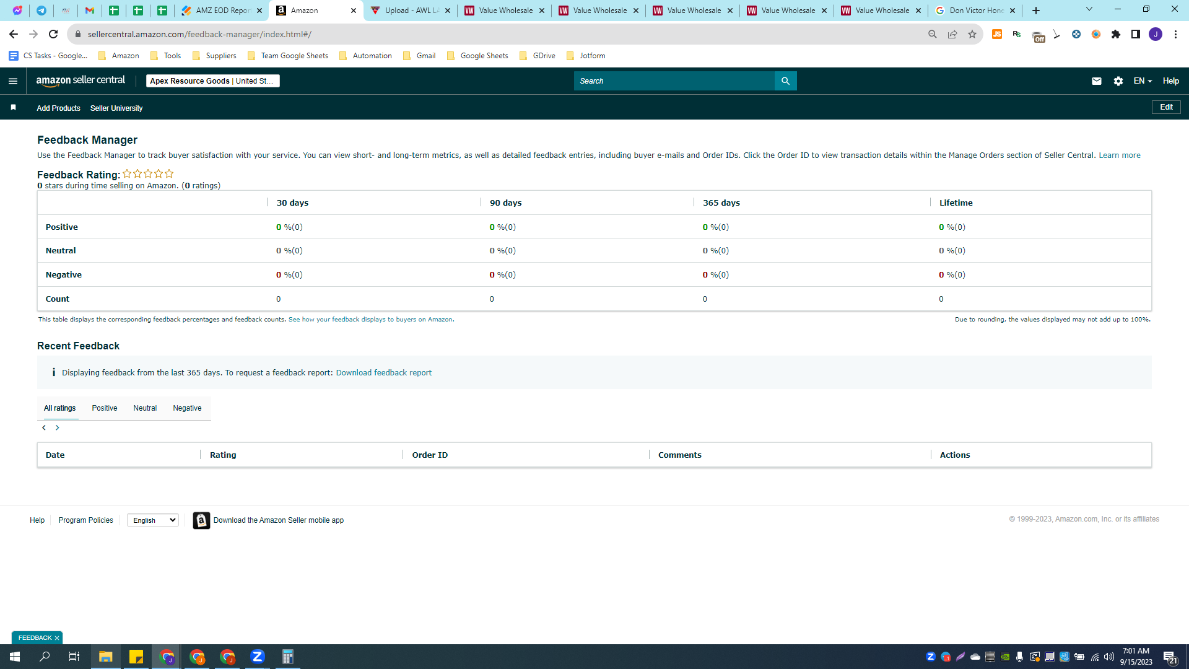This screenshot has width=1189, height=669.
Task: Open the English language select box
Action: 153,520
